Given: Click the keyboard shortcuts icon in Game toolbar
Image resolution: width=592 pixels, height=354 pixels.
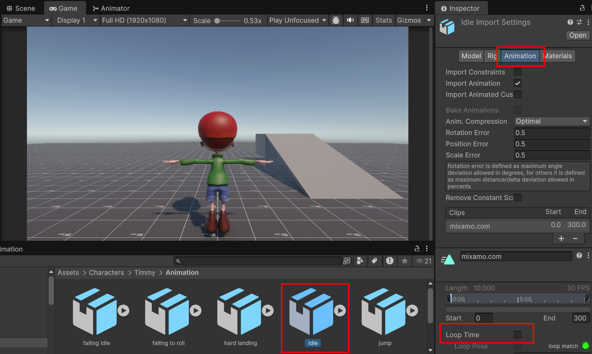Looking at the screenshot, I should (365, 20).
